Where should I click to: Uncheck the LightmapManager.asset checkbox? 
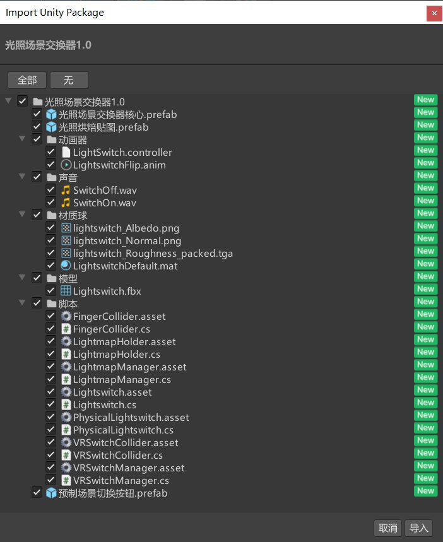pyautogui.click(x=51, y=367)
